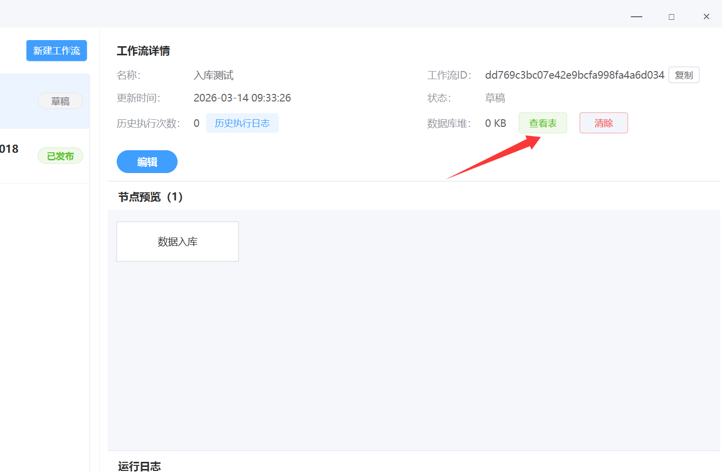
Task: Select the 草稿 badge in workflow list
Action: point(60,101)
